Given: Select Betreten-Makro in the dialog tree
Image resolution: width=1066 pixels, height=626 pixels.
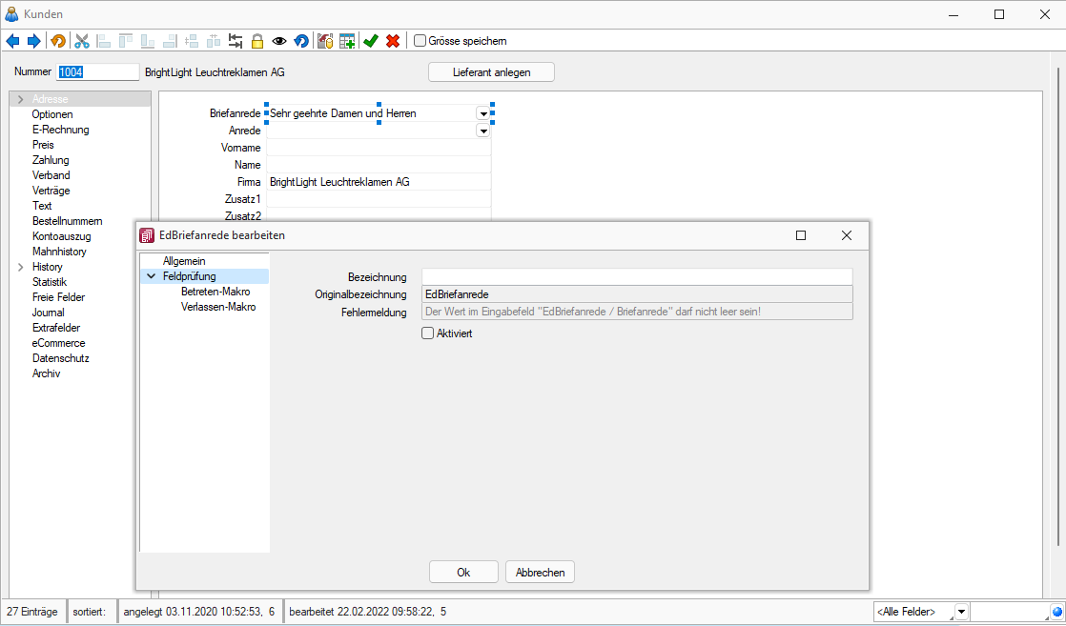Looking at the screenshot, I should point(215,292).
